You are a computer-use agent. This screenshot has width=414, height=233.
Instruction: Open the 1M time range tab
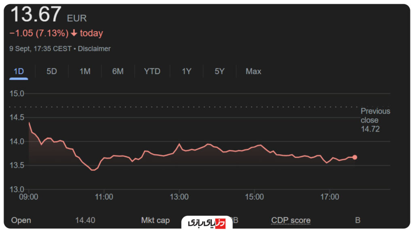click(x=85, y=72)
